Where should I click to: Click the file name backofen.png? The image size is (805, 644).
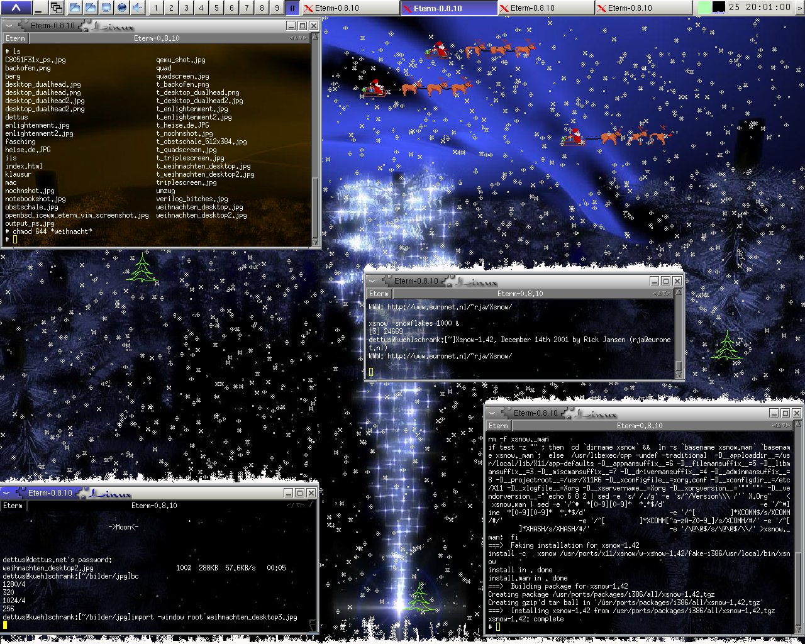28,68
